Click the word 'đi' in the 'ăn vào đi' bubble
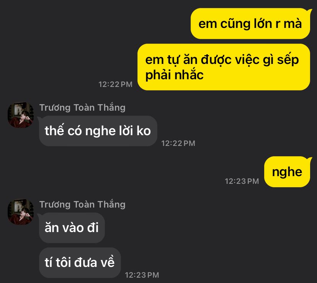This screenshot has width=317, height=283. click(93, 228)
